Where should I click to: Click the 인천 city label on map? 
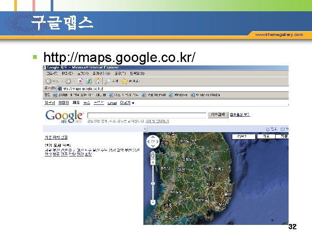pos(165,143)
